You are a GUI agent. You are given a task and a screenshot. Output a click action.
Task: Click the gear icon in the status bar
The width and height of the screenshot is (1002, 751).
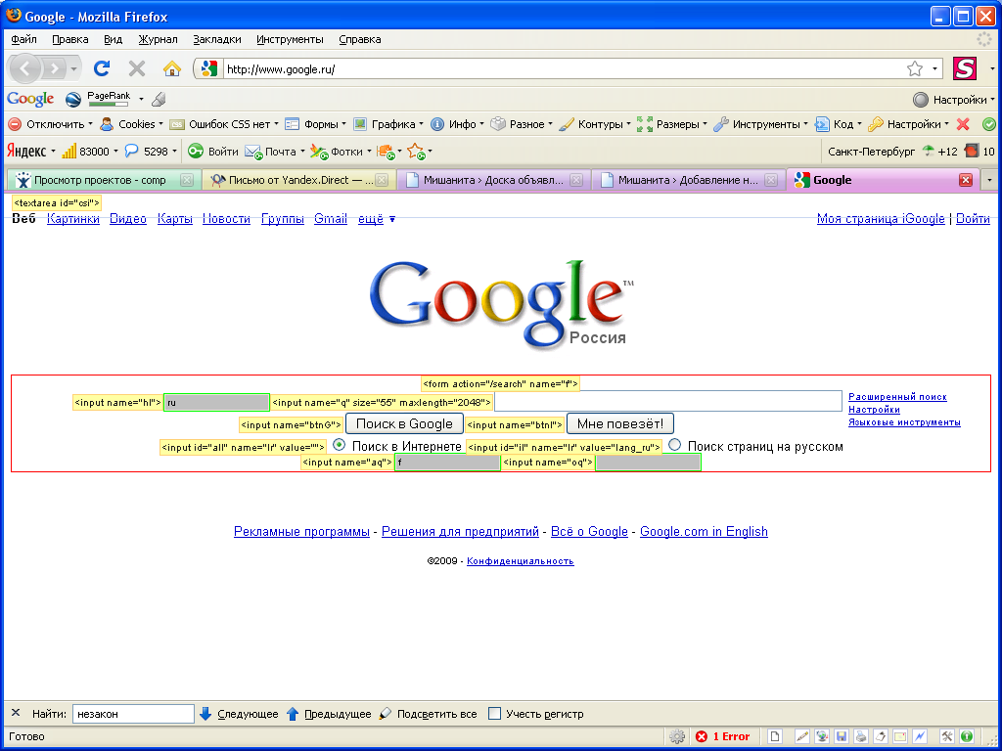(x=677, y=736)
